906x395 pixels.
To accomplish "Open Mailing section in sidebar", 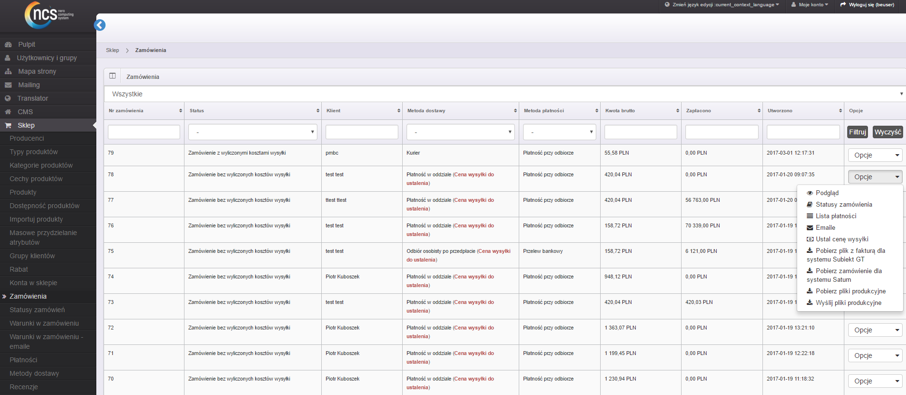I will point(29,85).
